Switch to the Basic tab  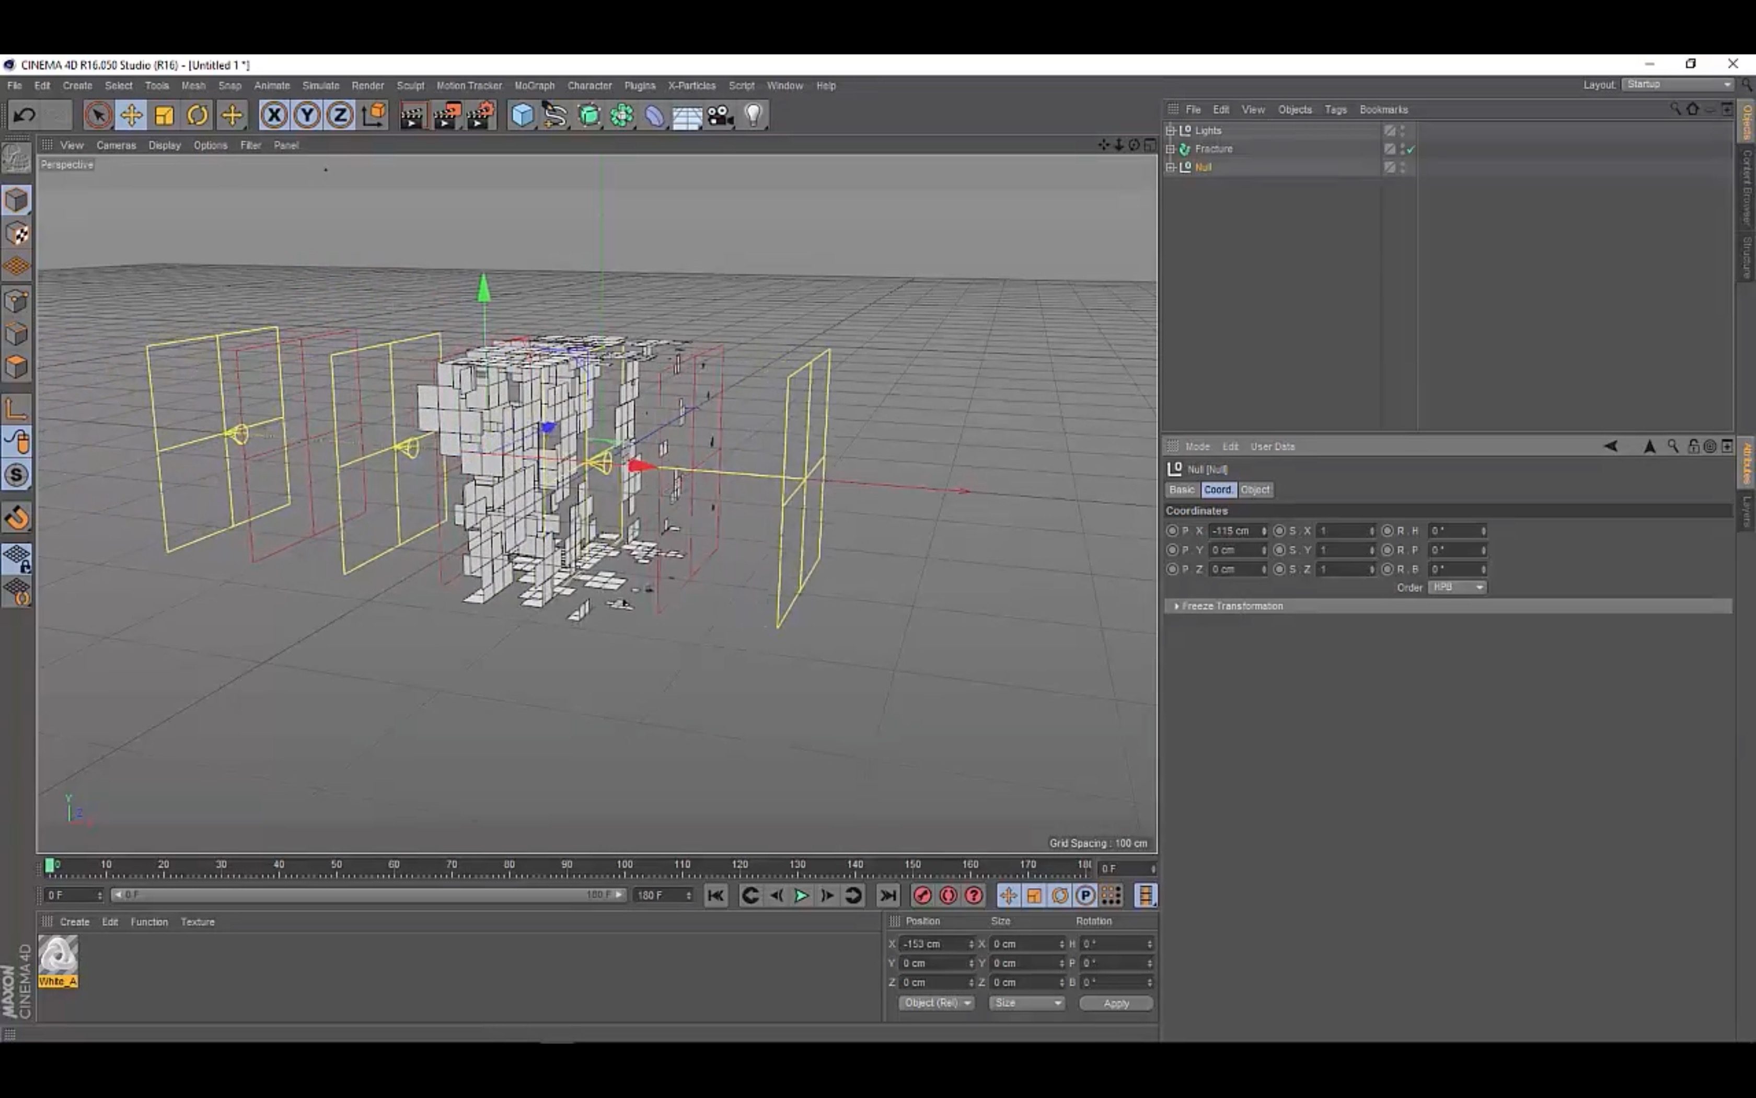[1182, 489]
